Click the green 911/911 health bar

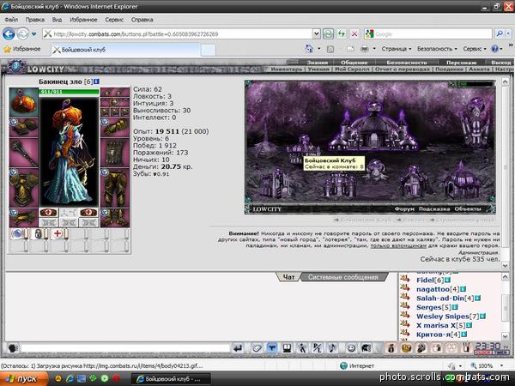(x=69, y=92)
